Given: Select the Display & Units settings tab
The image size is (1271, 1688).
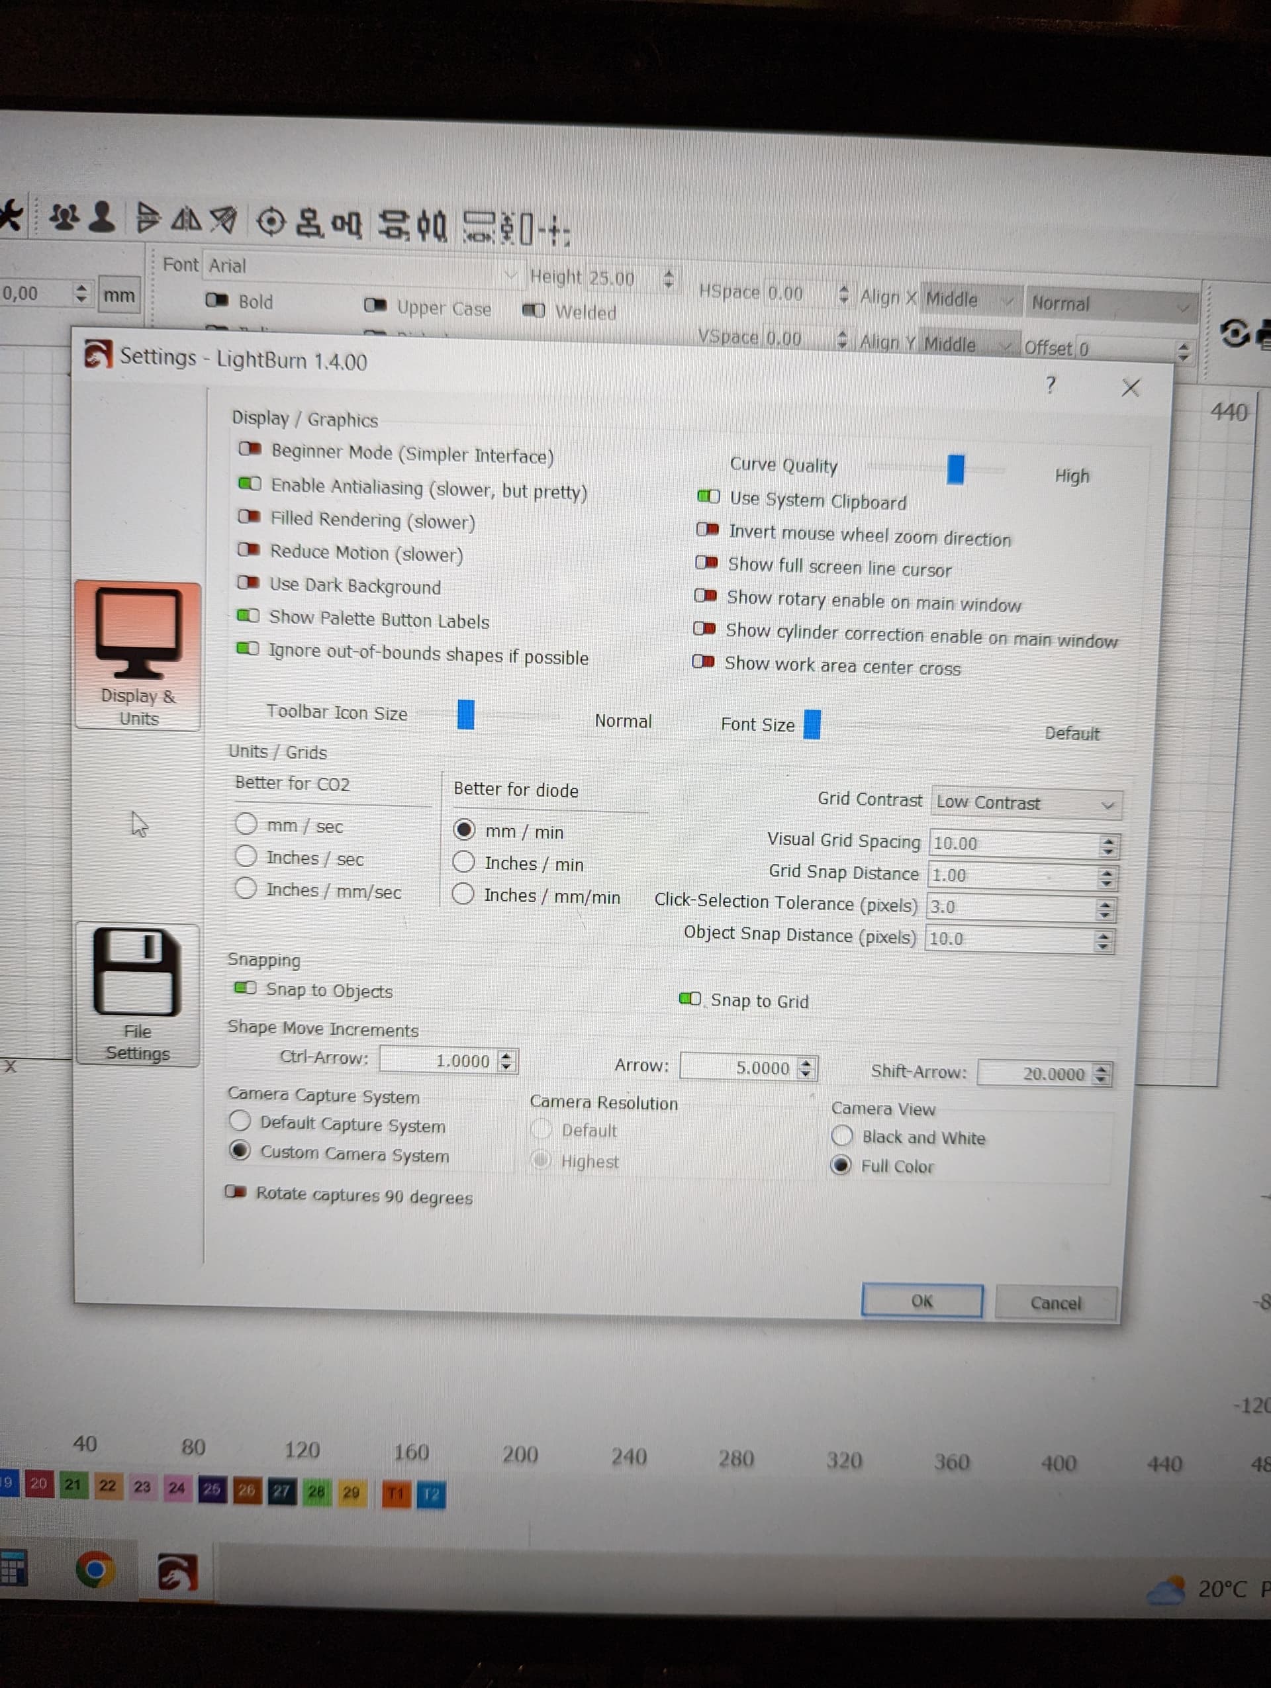Looking at the screenshot, I should click(138, 656).
